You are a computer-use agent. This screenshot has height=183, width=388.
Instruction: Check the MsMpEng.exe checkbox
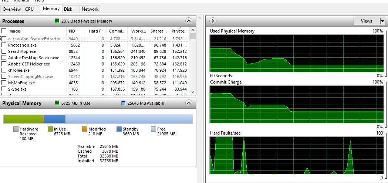pos(4,83)
